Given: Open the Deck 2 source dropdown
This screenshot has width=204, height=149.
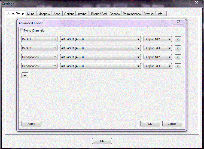Looking at the screenshot, I should click(39, 48).
